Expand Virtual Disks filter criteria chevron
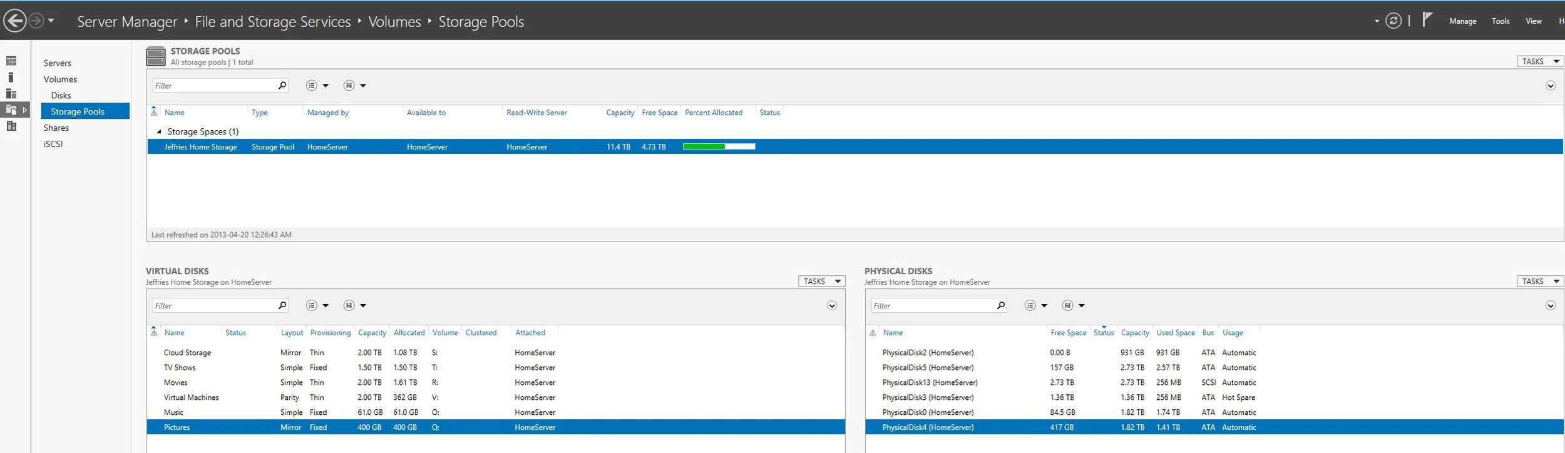The width and height of the screenshot is (1565, 453). (832, 306)
